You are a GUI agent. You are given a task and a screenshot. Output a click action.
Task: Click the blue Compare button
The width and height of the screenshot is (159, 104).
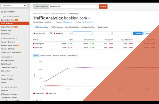click(138, 33)
